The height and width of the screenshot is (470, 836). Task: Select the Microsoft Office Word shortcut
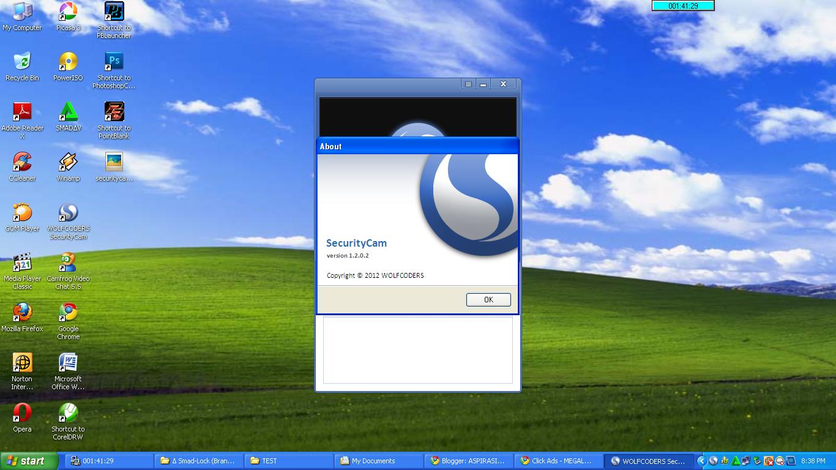pos(68,371)
